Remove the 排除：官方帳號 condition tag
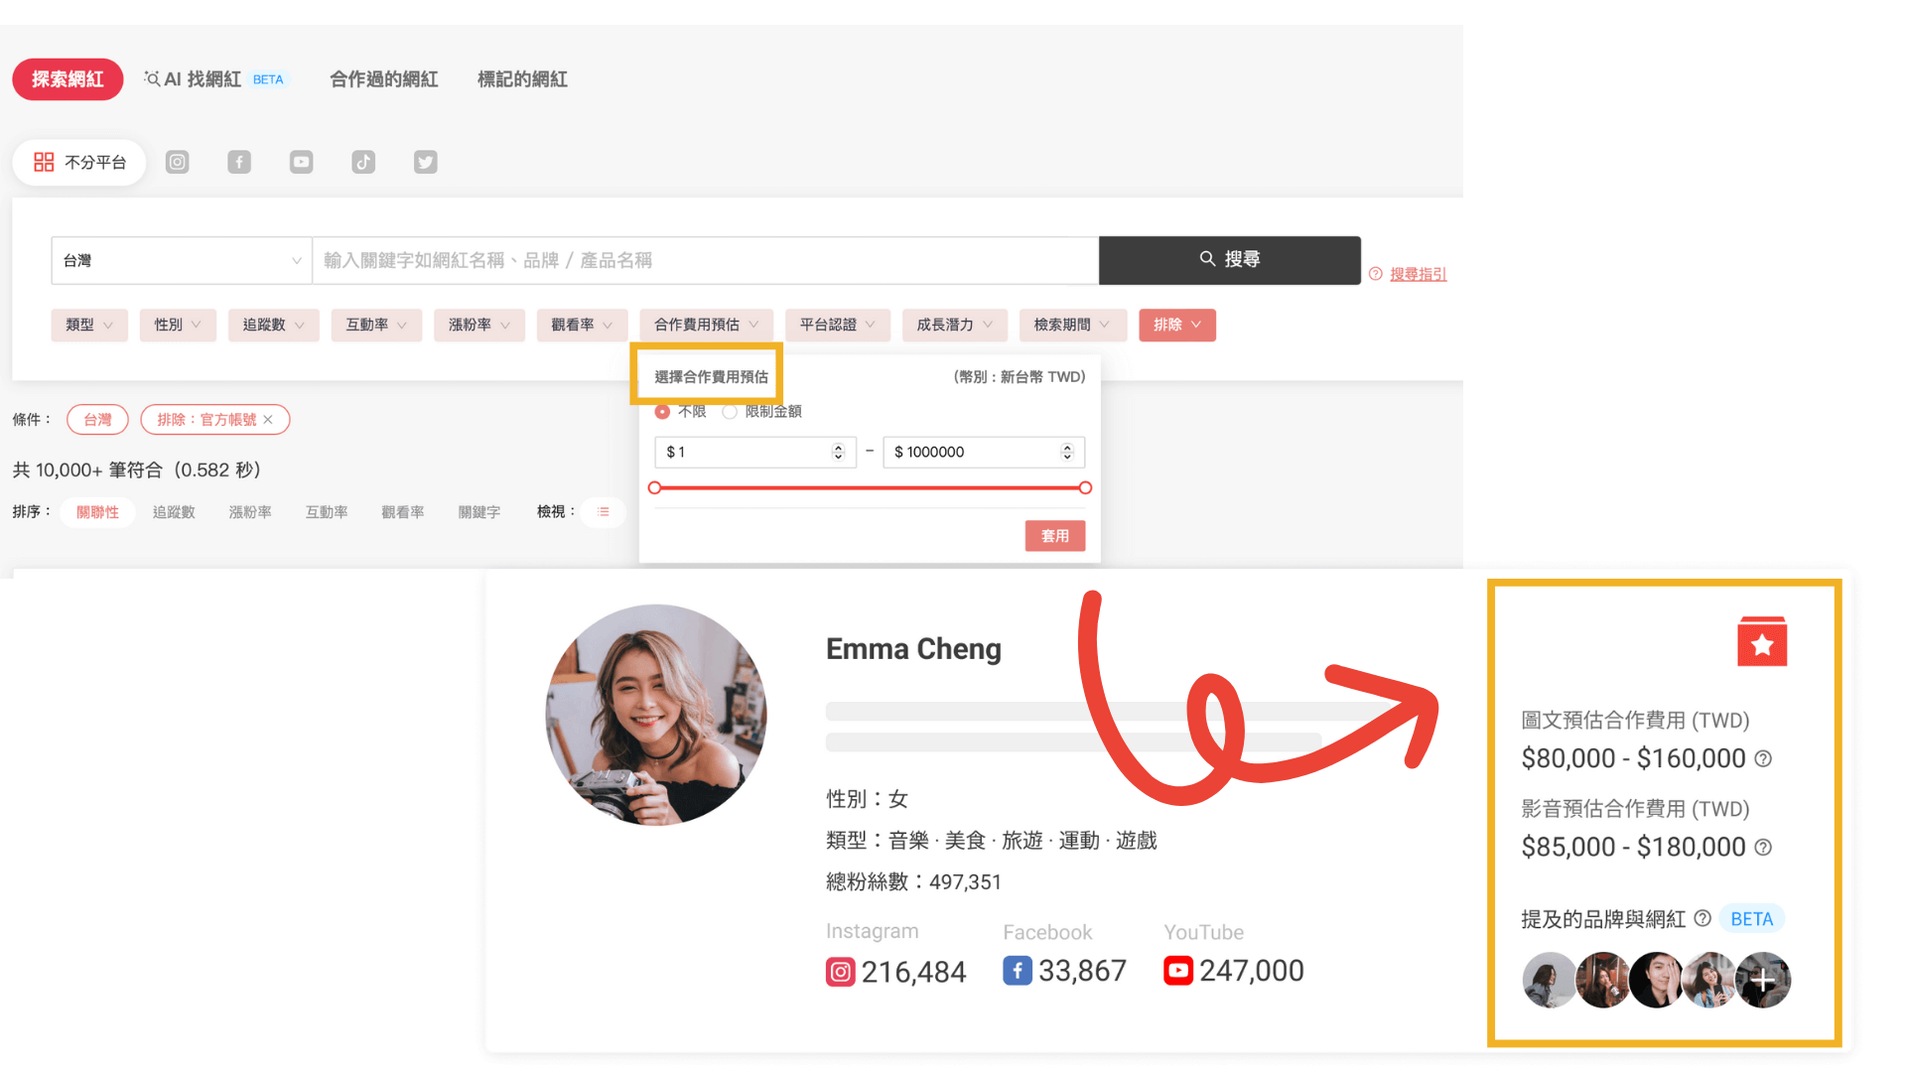 point(268,420)
